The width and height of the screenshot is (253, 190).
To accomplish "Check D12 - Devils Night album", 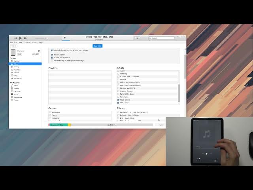I will [119, 118].
